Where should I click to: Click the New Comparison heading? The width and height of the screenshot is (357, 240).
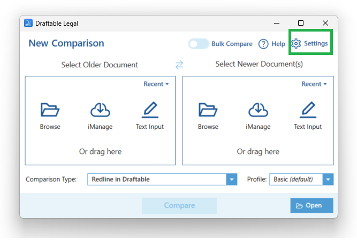(66, 43)
